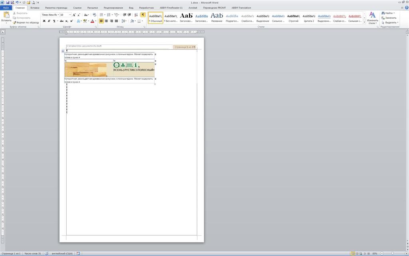Viewport: 409px width, 256px height.
Task: Apply paragraph shading fill bucket
Action: tap(132, 21)
